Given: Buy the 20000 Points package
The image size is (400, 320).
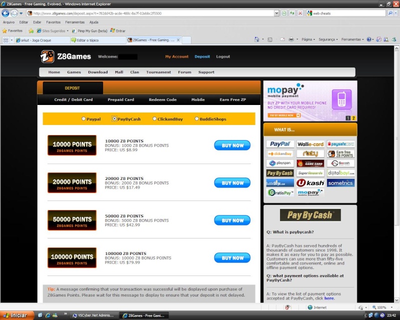Looking at the screenshot, I should 232,182.
